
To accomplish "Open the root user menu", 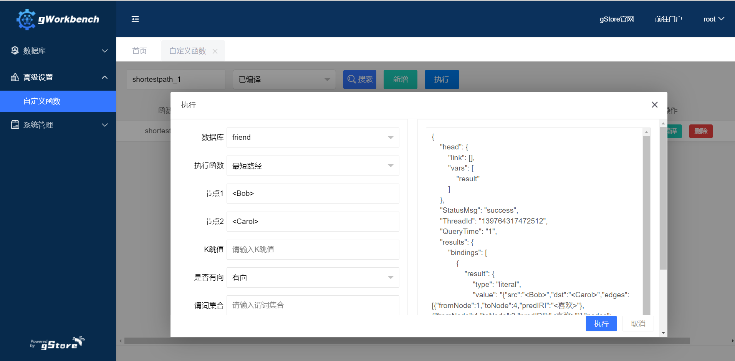I will click(x=713, y=19).
